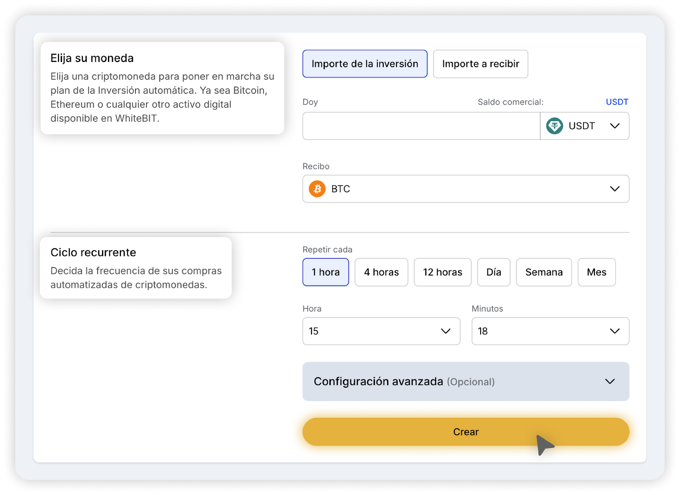The height and width of the screenshot is (495, 680).
Task: Expand Configuración avanzada optional section
Action: coord(465,382)
